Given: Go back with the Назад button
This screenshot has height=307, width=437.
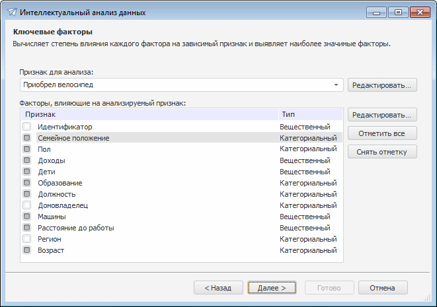Looking at the screenshot, I should click(218, 288).
